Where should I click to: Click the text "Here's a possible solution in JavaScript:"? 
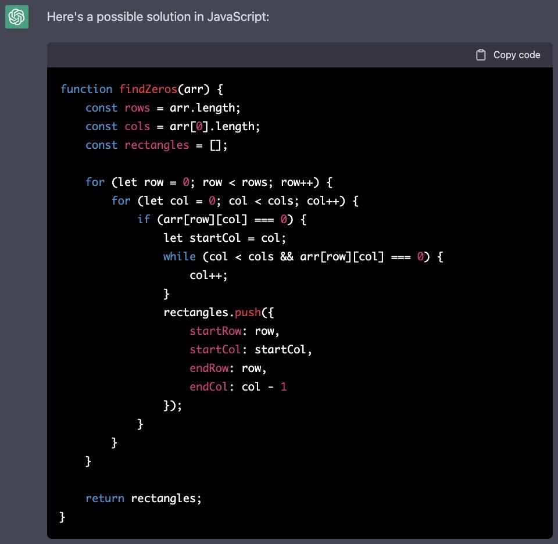pos(158,17)
